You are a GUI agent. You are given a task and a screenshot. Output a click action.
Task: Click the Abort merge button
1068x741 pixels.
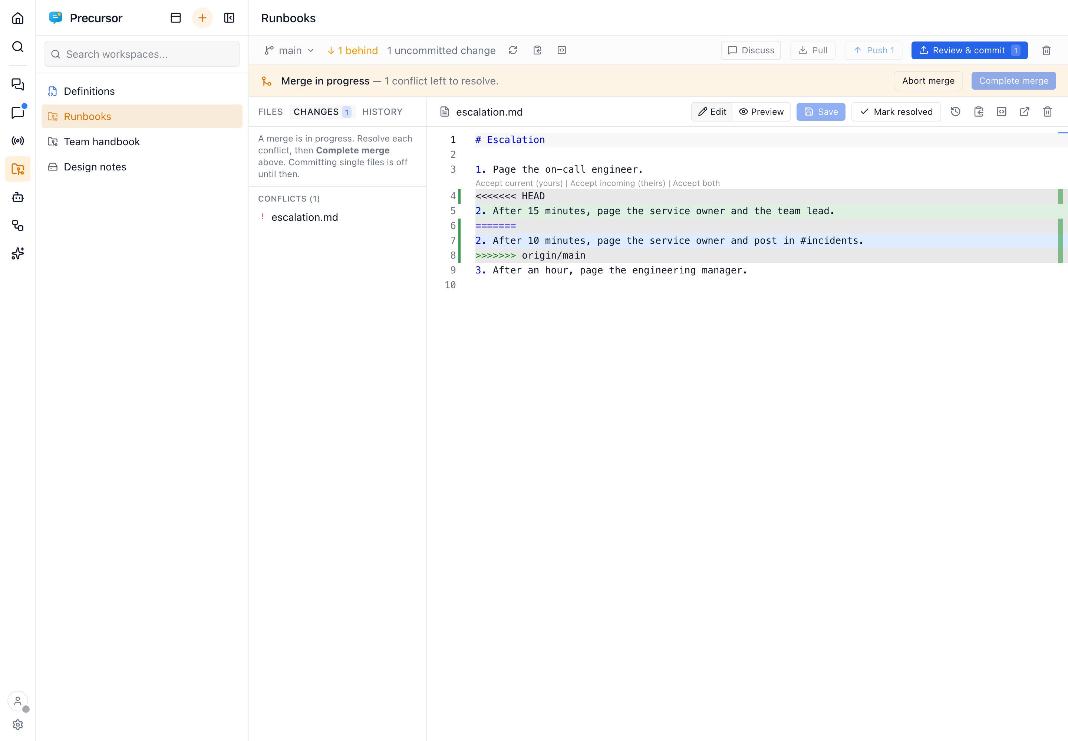click(x=928, y=81)
